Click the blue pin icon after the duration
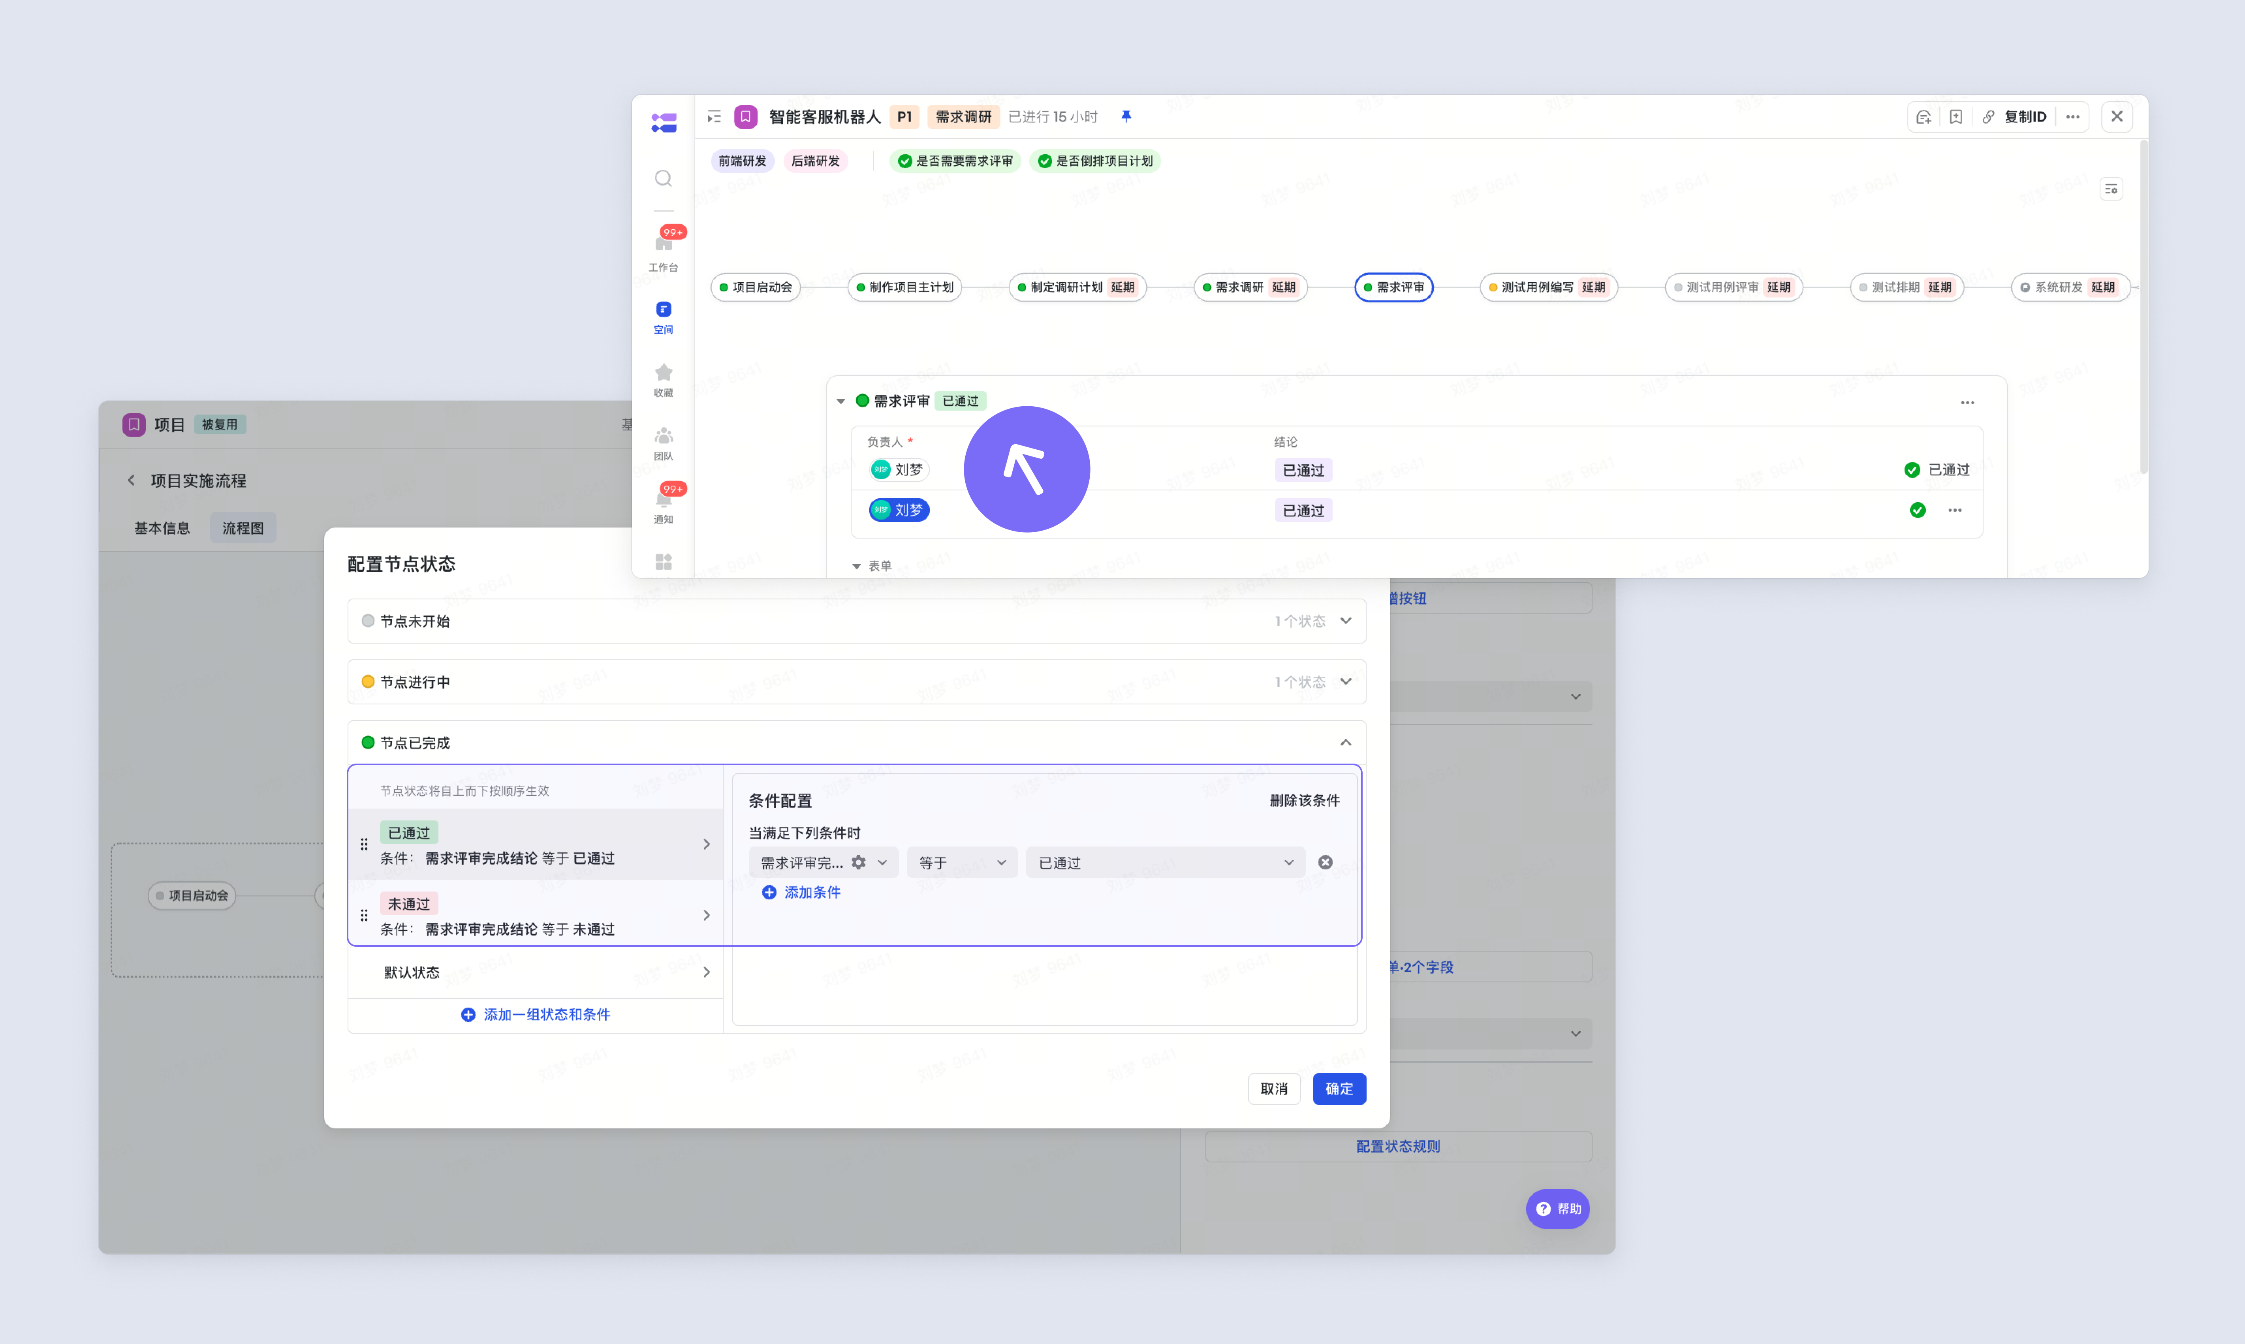This screenshot has width=2245, height=1344. [1126, 117]
